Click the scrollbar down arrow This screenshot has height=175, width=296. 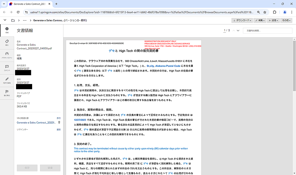pos(294,173)
